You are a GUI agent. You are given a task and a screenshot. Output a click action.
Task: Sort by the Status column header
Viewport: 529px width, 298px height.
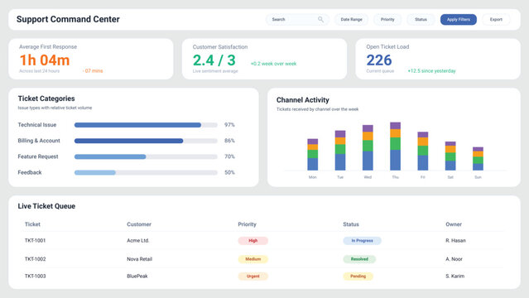(x=351, y=224)
